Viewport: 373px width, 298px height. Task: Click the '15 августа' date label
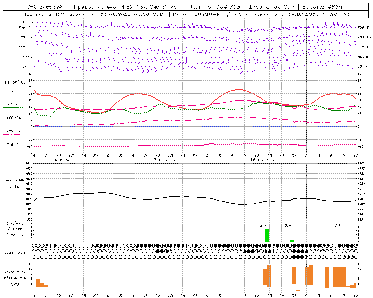[163, 160]
